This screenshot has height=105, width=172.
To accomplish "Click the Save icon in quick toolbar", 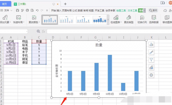I will (17, 10).
